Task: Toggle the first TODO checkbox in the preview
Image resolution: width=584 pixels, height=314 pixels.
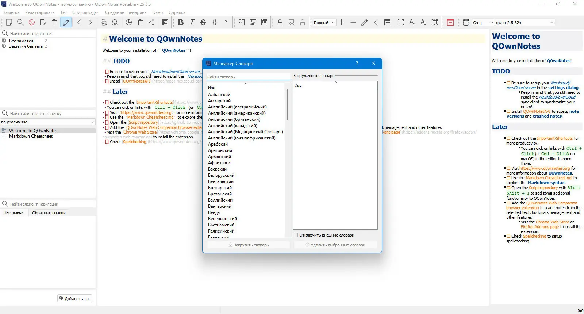Action: pos(508,83)
